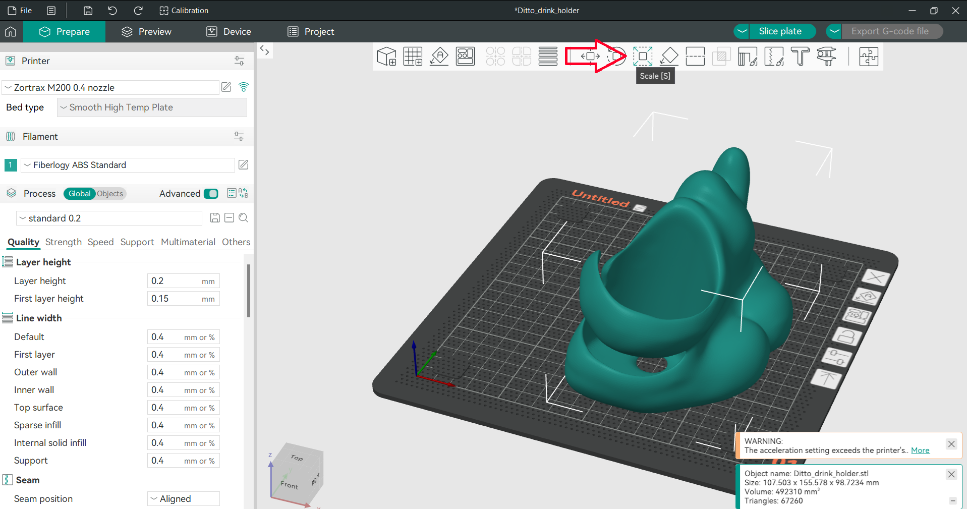
Task: Open the Strength settings tab
Action: [x=63, y=242]
